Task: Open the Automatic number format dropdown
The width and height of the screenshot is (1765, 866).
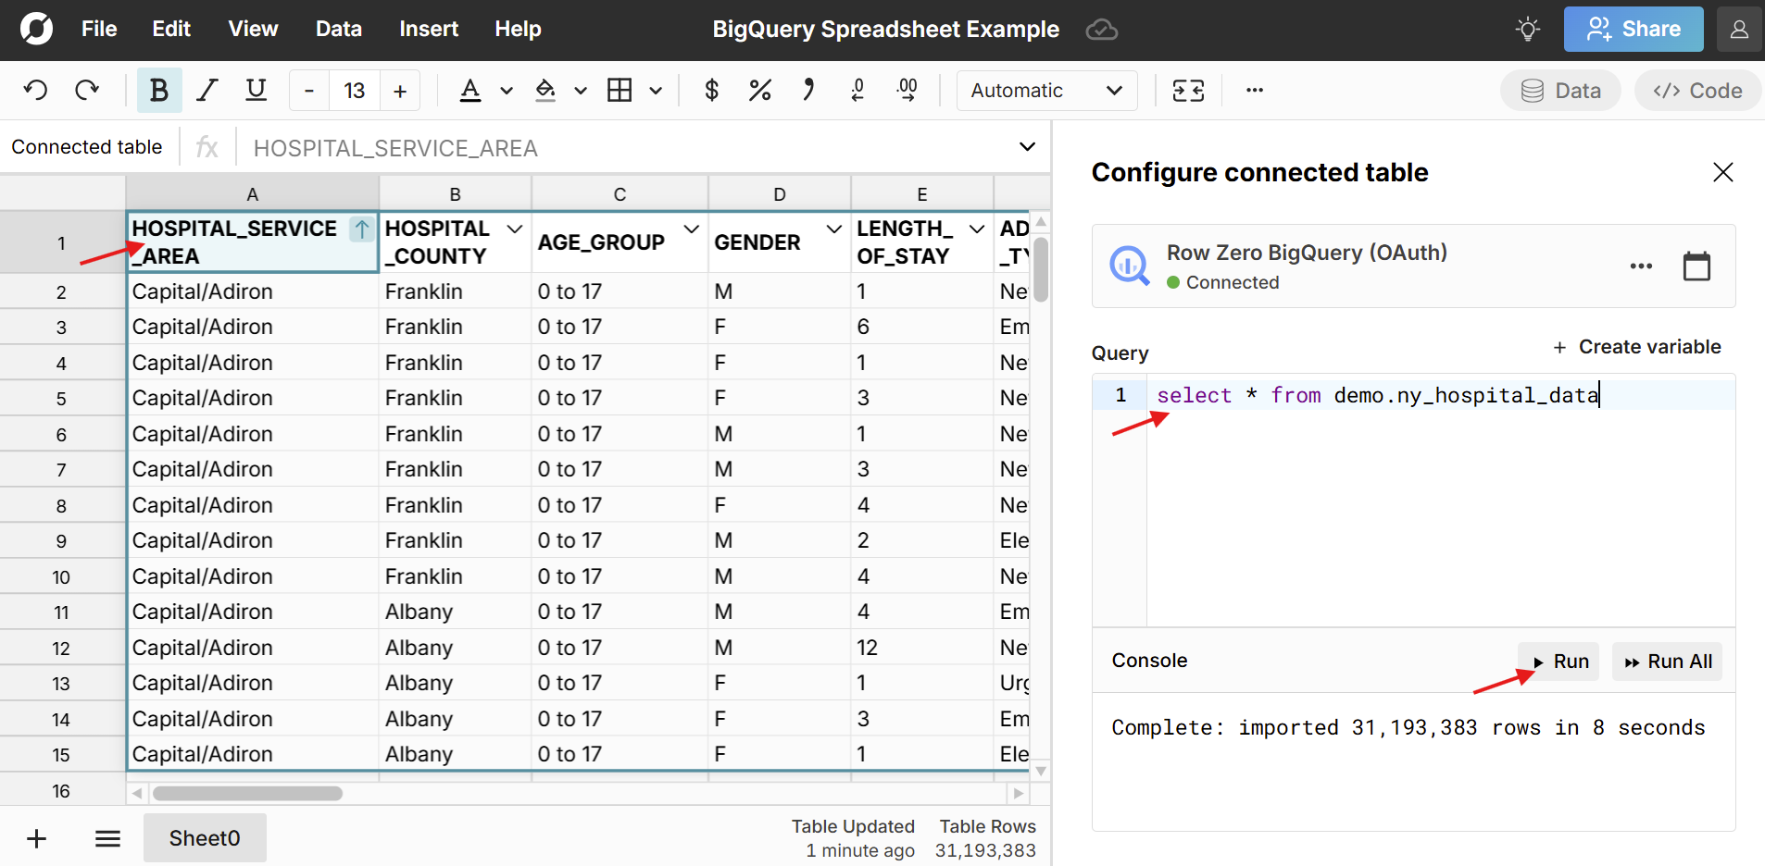Action: click(1046, 90)
